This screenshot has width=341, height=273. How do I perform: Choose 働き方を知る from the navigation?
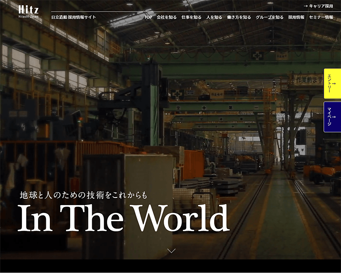[239, 17]
